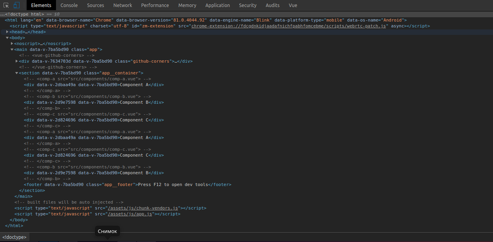Image resolution: width=493 pixels, height=242 pixels.
Task: Expand the github-corners div node
Action: pos(17,61)
